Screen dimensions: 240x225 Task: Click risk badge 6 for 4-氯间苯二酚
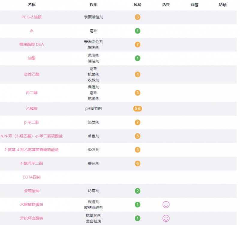[x=137, y=163]
